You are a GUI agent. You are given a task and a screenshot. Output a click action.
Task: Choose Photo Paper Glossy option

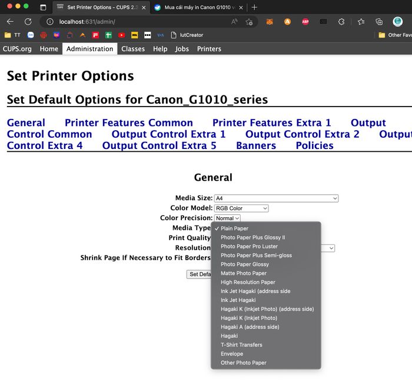pyautogui.click(x=266, y=264)
